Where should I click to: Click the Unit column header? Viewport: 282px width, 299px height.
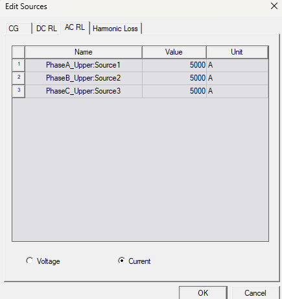click(x=237, y=52)
